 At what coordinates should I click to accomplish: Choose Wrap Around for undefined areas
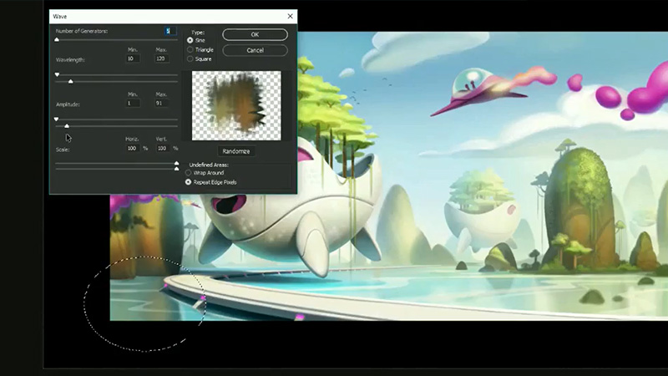coord(189,173)
